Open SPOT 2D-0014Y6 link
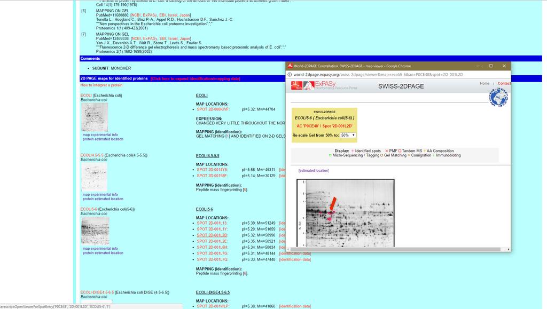Viewport: 547px width, 309px height. point(213,170)
